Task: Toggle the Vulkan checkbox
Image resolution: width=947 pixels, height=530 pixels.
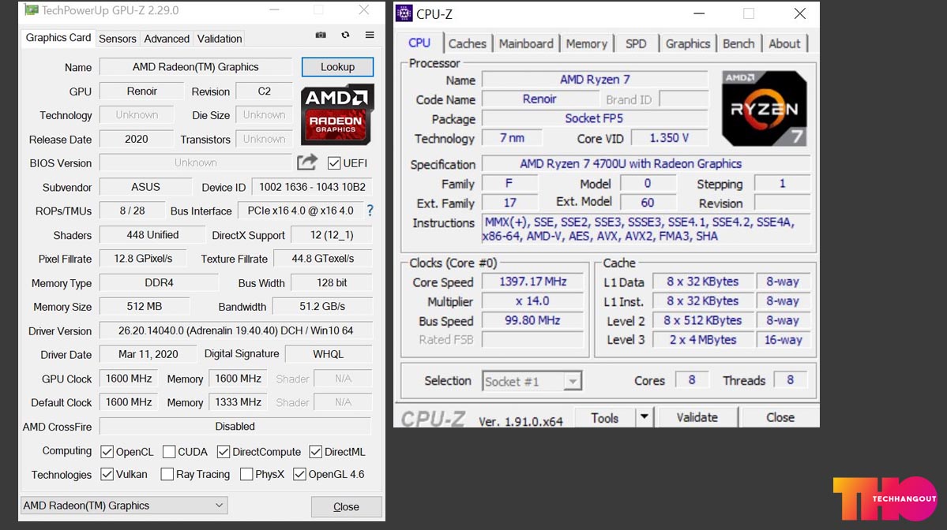Action: (107, 475)
